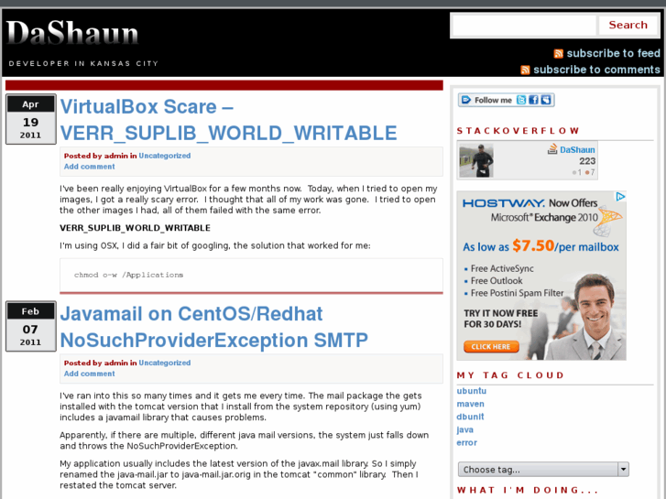Focus the search text field
This screenshot has height=499, width=666.
pos(524,26)
